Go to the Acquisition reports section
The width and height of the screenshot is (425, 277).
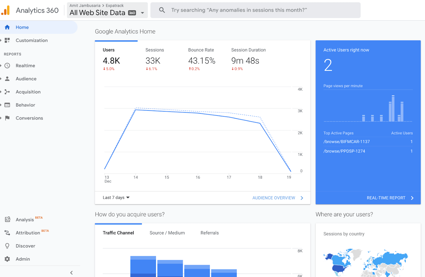[28, 92]
